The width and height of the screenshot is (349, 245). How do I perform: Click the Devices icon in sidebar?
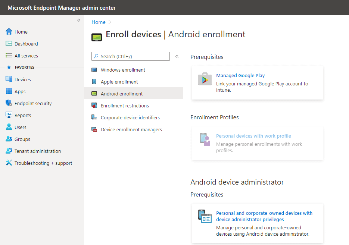[x=9, y=79]
